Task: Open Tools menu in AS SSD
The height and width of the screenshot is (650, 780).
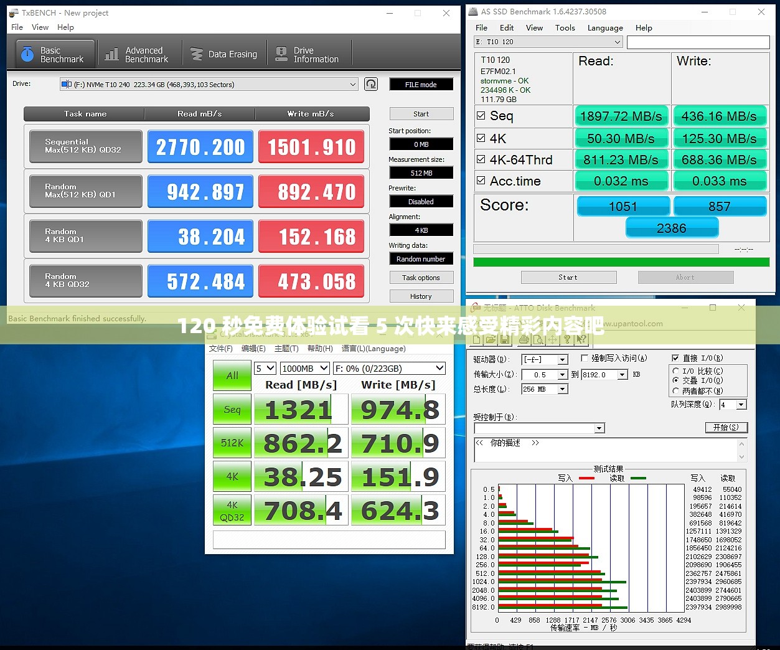Action: point(565,27)
